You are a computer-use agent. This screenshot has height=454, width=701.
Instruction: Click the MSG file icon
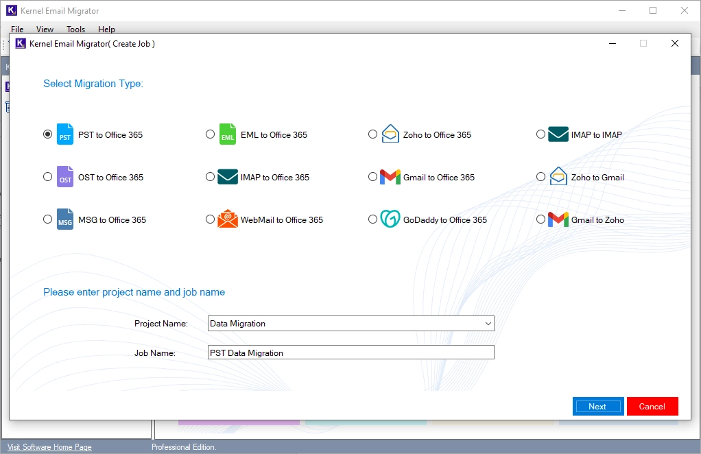65,219
